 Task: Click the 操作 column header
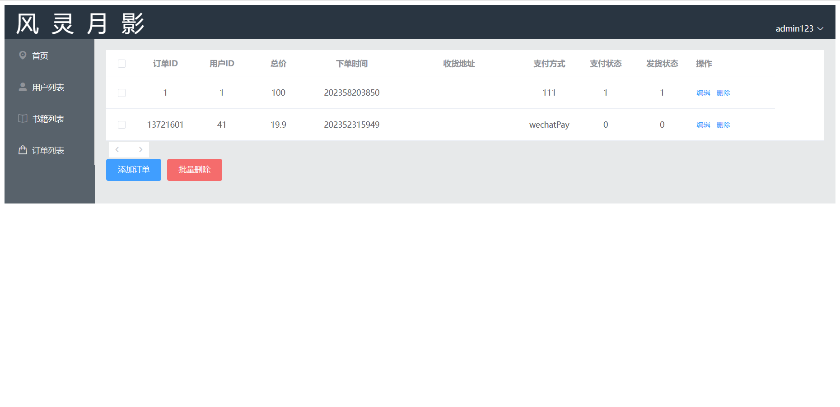[x=704, y=64]
